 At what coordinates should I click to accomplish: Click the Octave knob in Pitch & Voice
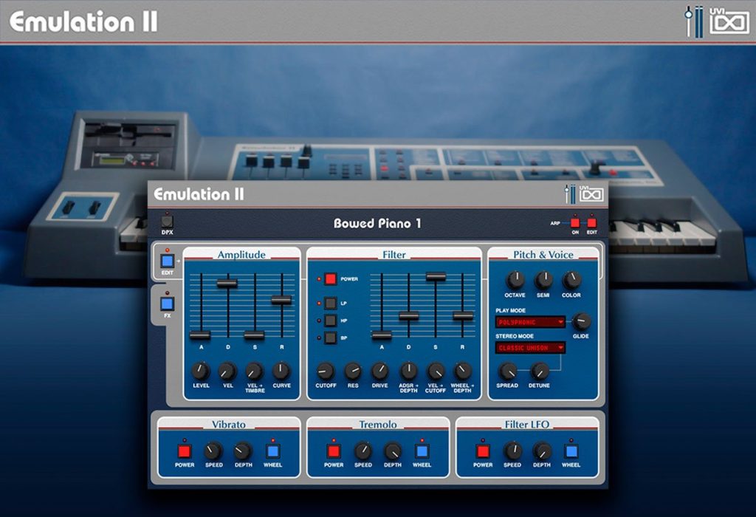tap(515, 280)
